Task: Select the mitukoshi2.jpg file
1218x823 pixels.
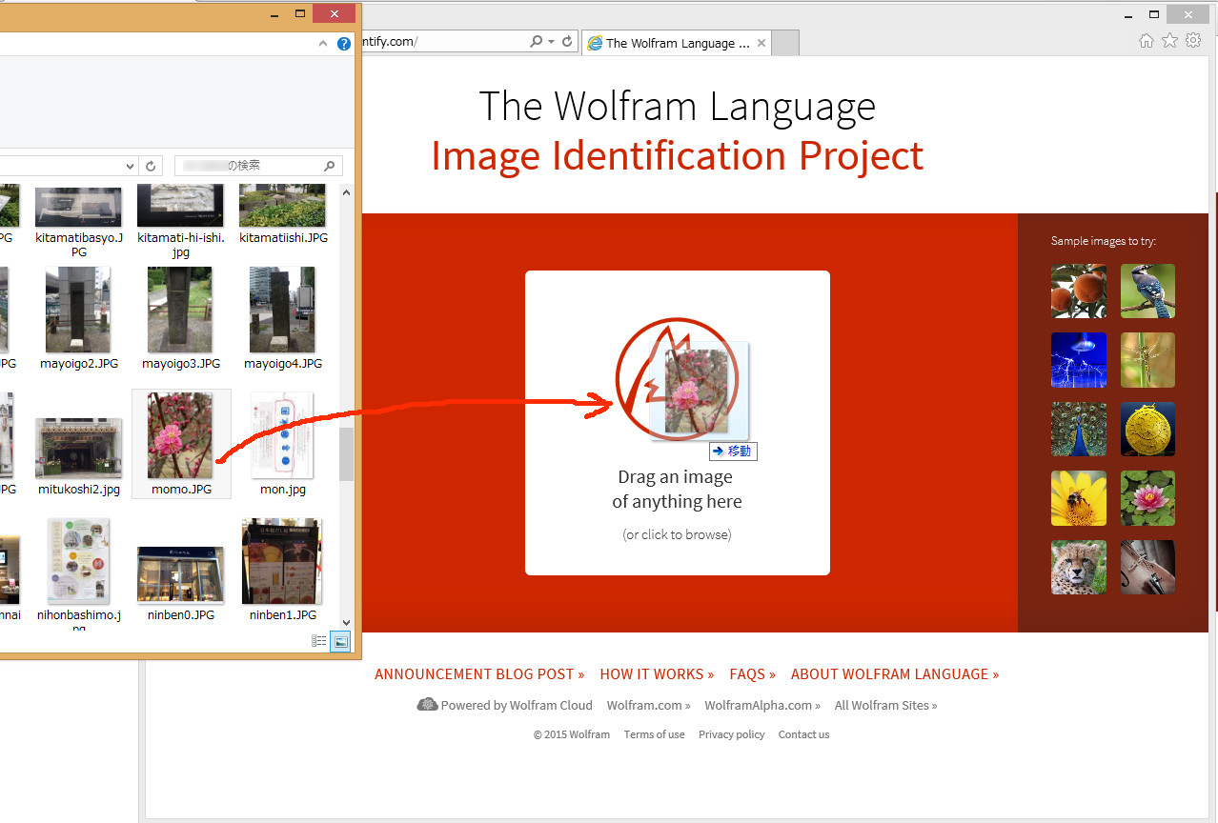Action: [x=79, y=456]
